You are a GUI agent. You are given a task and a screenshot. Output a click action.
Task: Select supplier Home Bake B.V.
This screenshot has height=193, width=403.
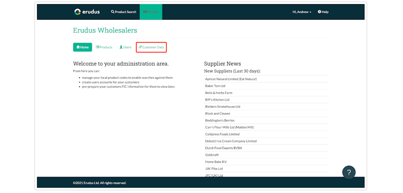266,162
